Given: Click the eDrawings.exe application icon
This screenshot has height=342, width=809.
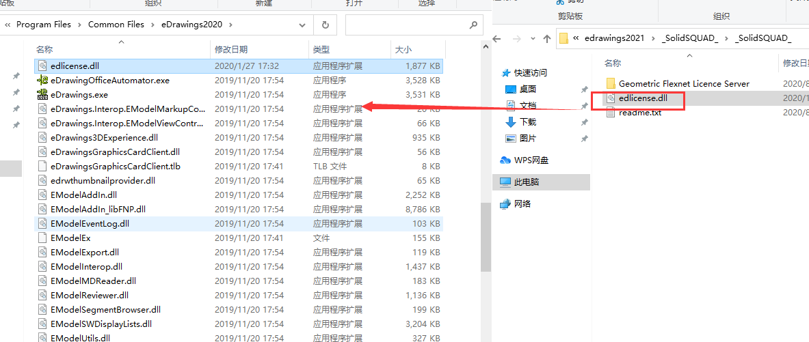Looking at the screenshot, I should 42,95.
